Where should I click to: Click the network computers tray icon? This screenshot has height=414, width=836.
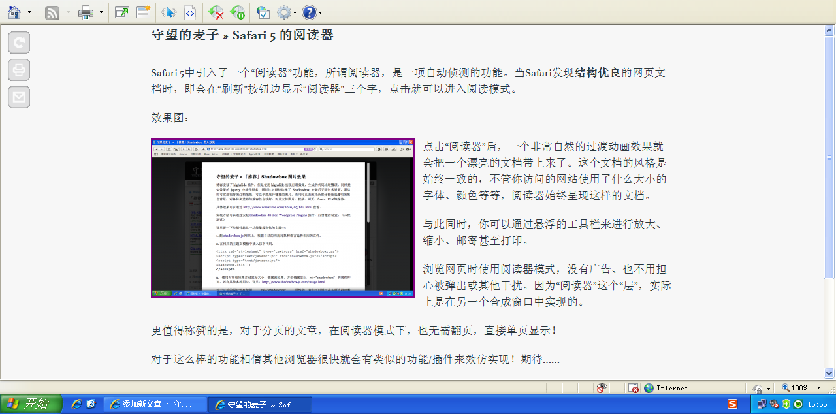point(762,404)
